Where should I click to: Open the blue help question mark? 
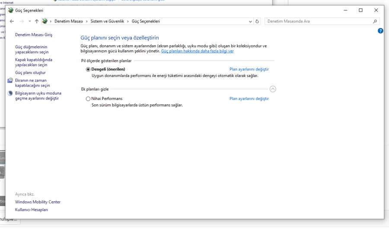point(380,31)
